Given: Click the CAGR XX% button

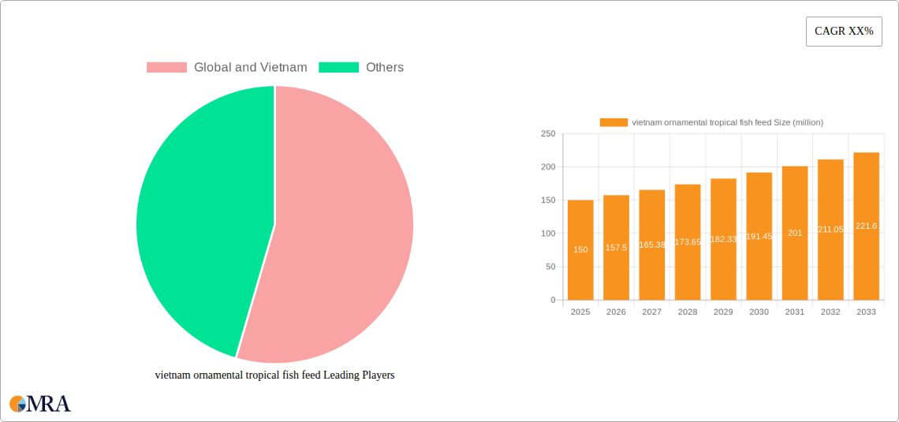Looking at the screenshot, I should (x=844, y=32).
